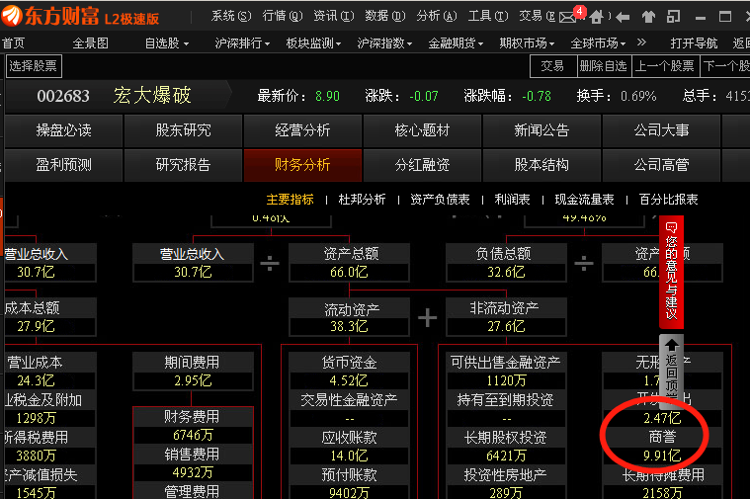Open the 交易(E) menu
750x499 pixels.
pyautogui.click(x=538, y=17)
